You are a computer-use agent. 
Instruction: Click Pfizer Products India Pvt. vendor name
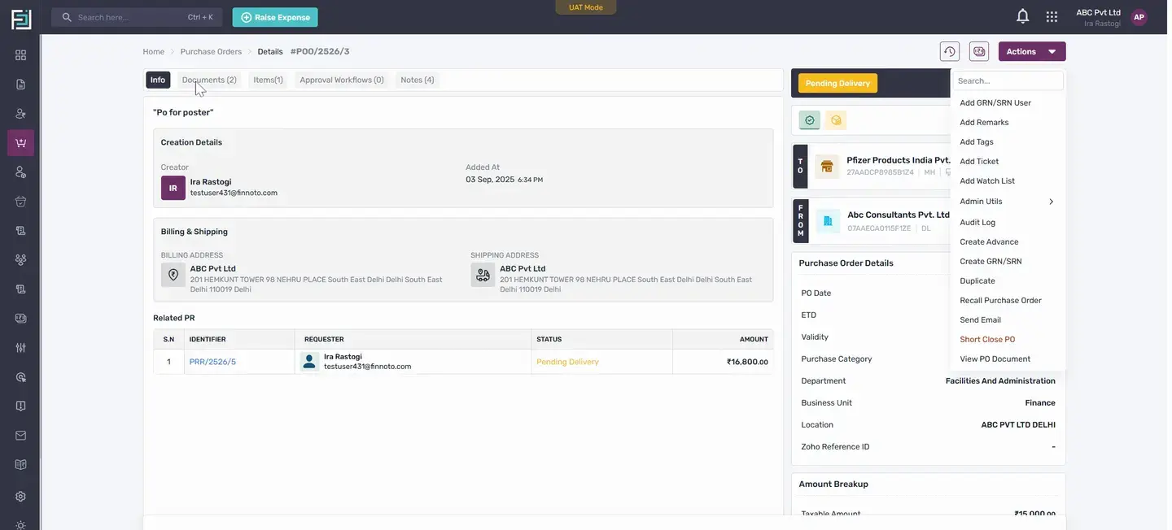pos(899,160)
